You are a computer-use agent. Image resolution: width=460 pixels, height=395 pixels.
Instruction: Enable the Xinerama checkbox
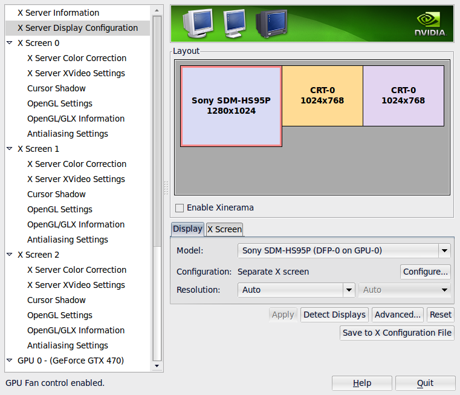point(180,208)
